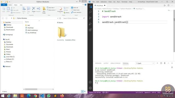The height and width of the screenshot is (98, 175).
Task: Click the Copy to icon in the ribbon
Action: [28, 10]
